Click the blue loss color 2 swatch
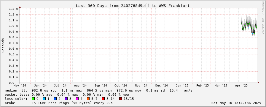The width and height of the screenshot is (266, 107). click(55, 99)
